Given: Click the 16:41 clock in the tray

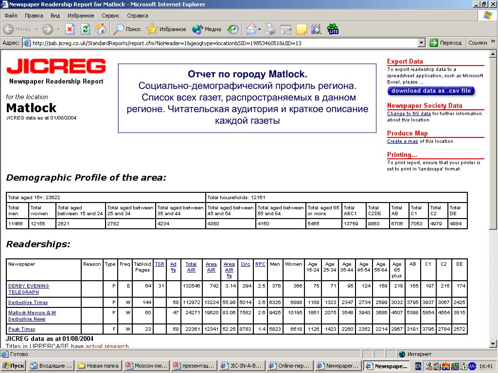Looking at the screenshot, I should (486, 366).
